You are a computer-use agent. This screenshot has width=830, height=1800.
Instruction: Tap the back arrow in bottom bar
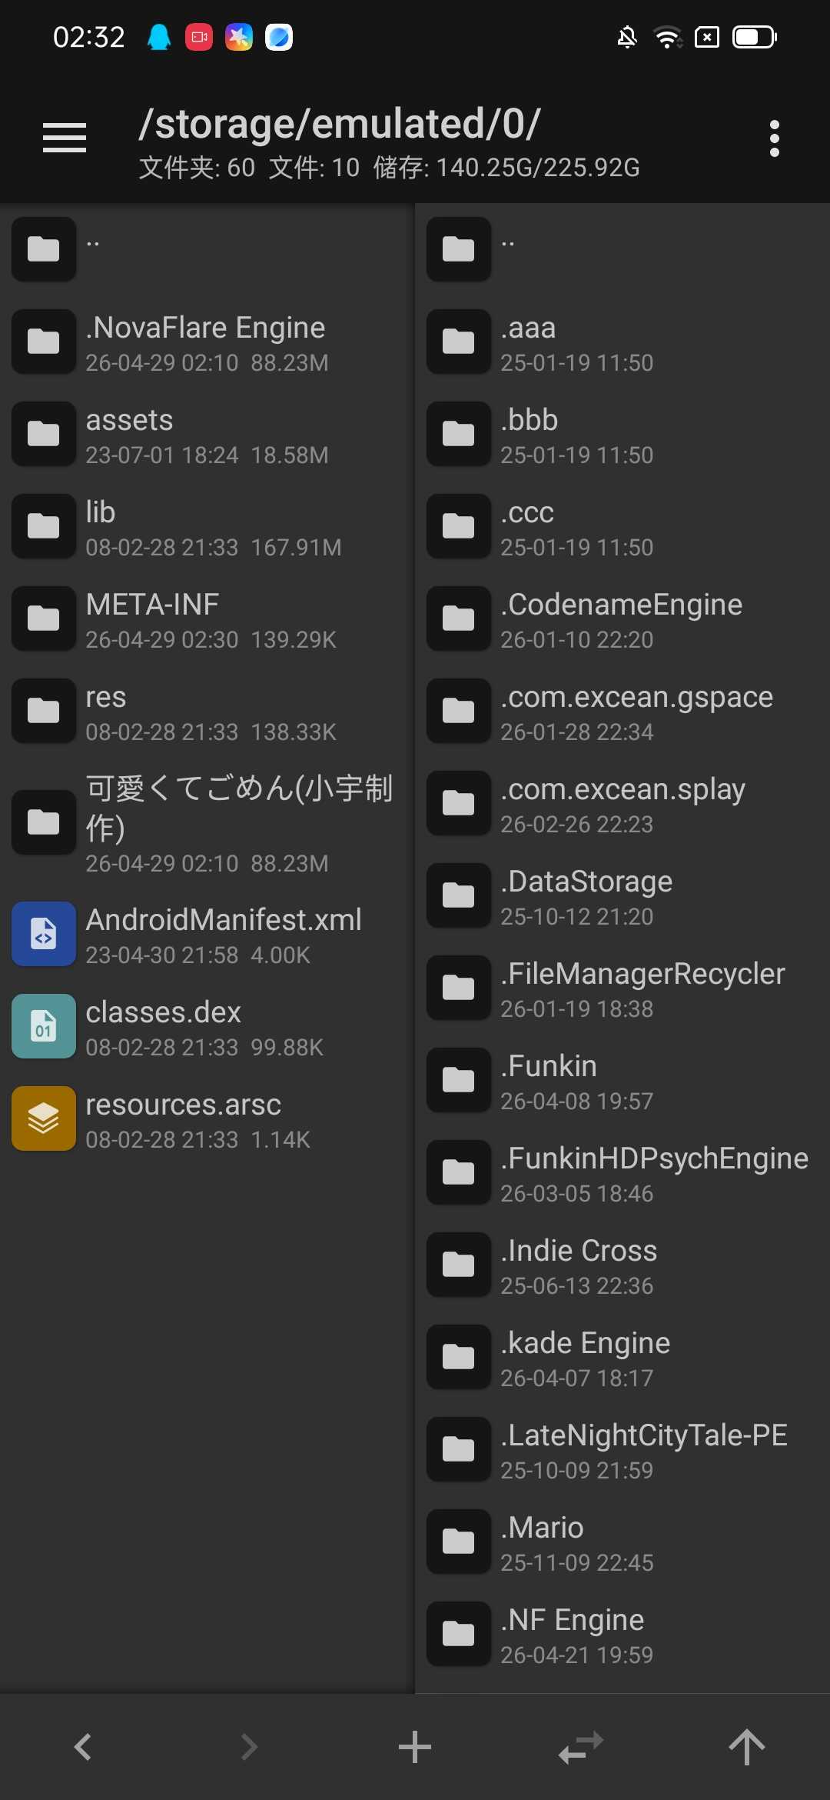click(x=83, y=1747)
